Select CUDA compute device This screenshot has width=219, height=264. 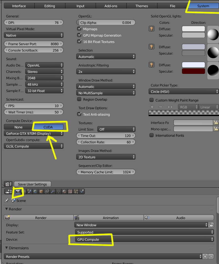pyautogui.click(x=48, y=127)
